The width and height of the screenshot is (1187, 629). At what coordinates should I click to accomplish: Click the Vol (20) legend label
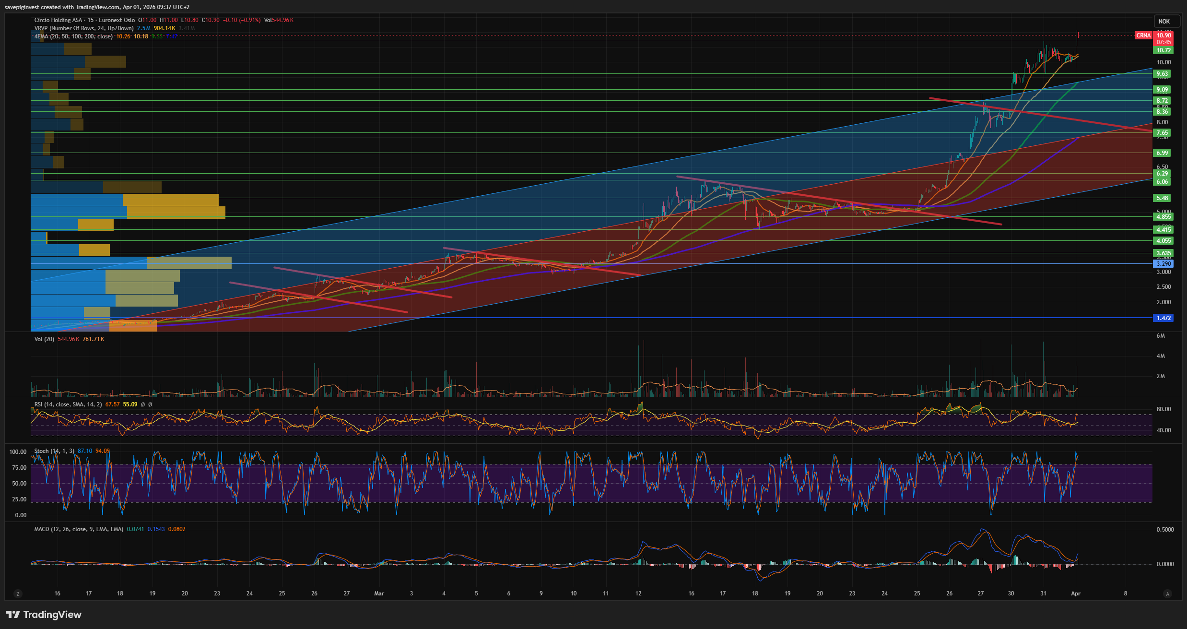click(44, 339)
